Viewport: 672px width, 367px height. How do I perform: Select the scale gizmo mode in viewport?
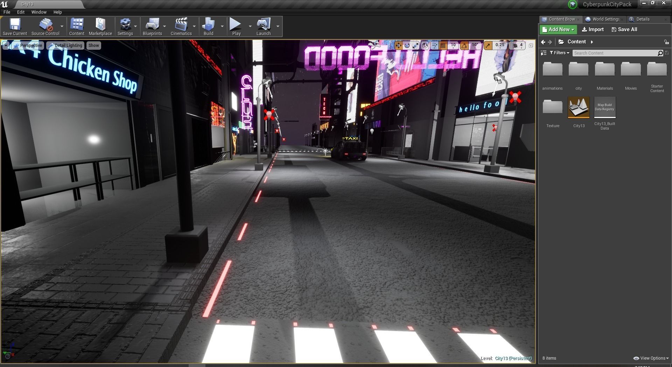(415, 46)
